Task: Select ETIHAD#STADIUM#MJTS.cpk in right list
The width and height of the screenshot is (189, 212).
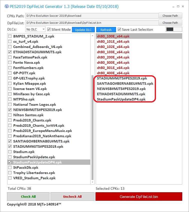Action: pos(139,94)
